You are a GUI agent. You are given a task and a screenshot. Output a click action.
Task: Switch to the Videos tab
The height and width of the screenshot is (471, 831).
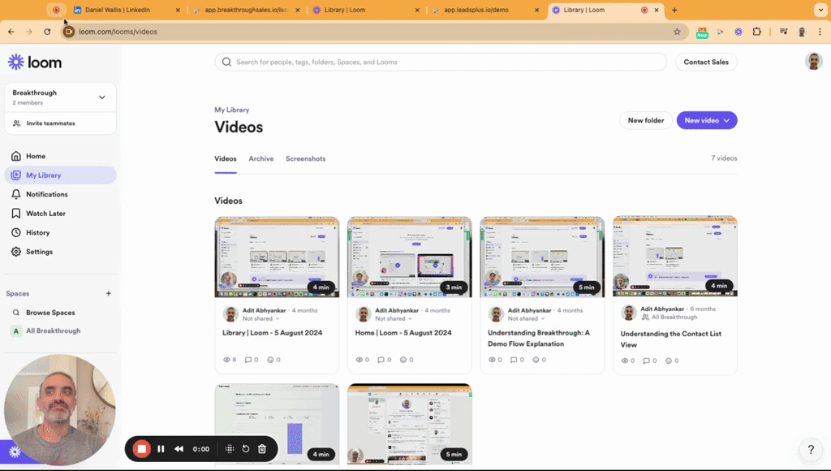[226, 158]
